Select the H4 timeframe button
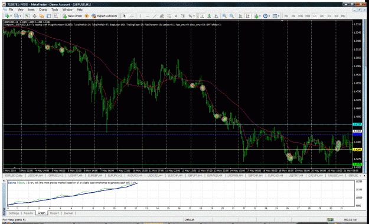The width and height of the screenshot is (369, 224). tap(322, 16)
